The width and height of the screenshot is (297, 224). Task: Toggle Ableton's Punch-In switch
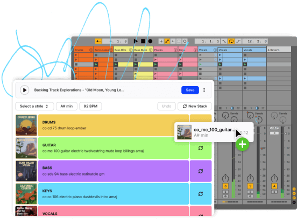[x=224, y=41]
